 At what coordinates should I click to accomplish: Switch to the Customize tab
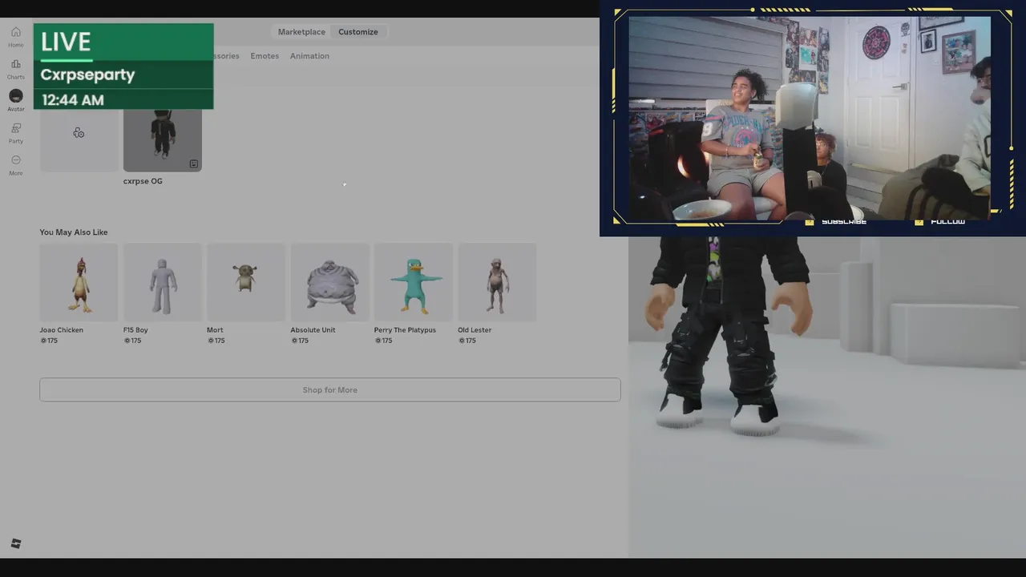point(357,32)
